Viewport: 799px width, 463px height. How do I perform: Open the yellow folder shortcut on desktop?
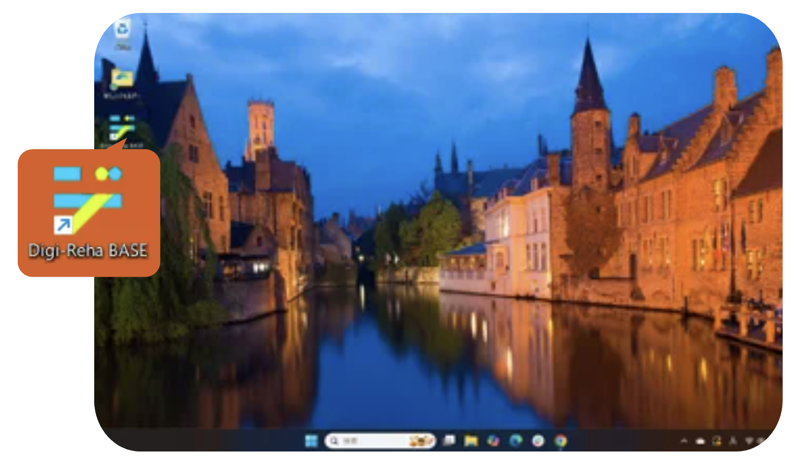pos(122,79)
